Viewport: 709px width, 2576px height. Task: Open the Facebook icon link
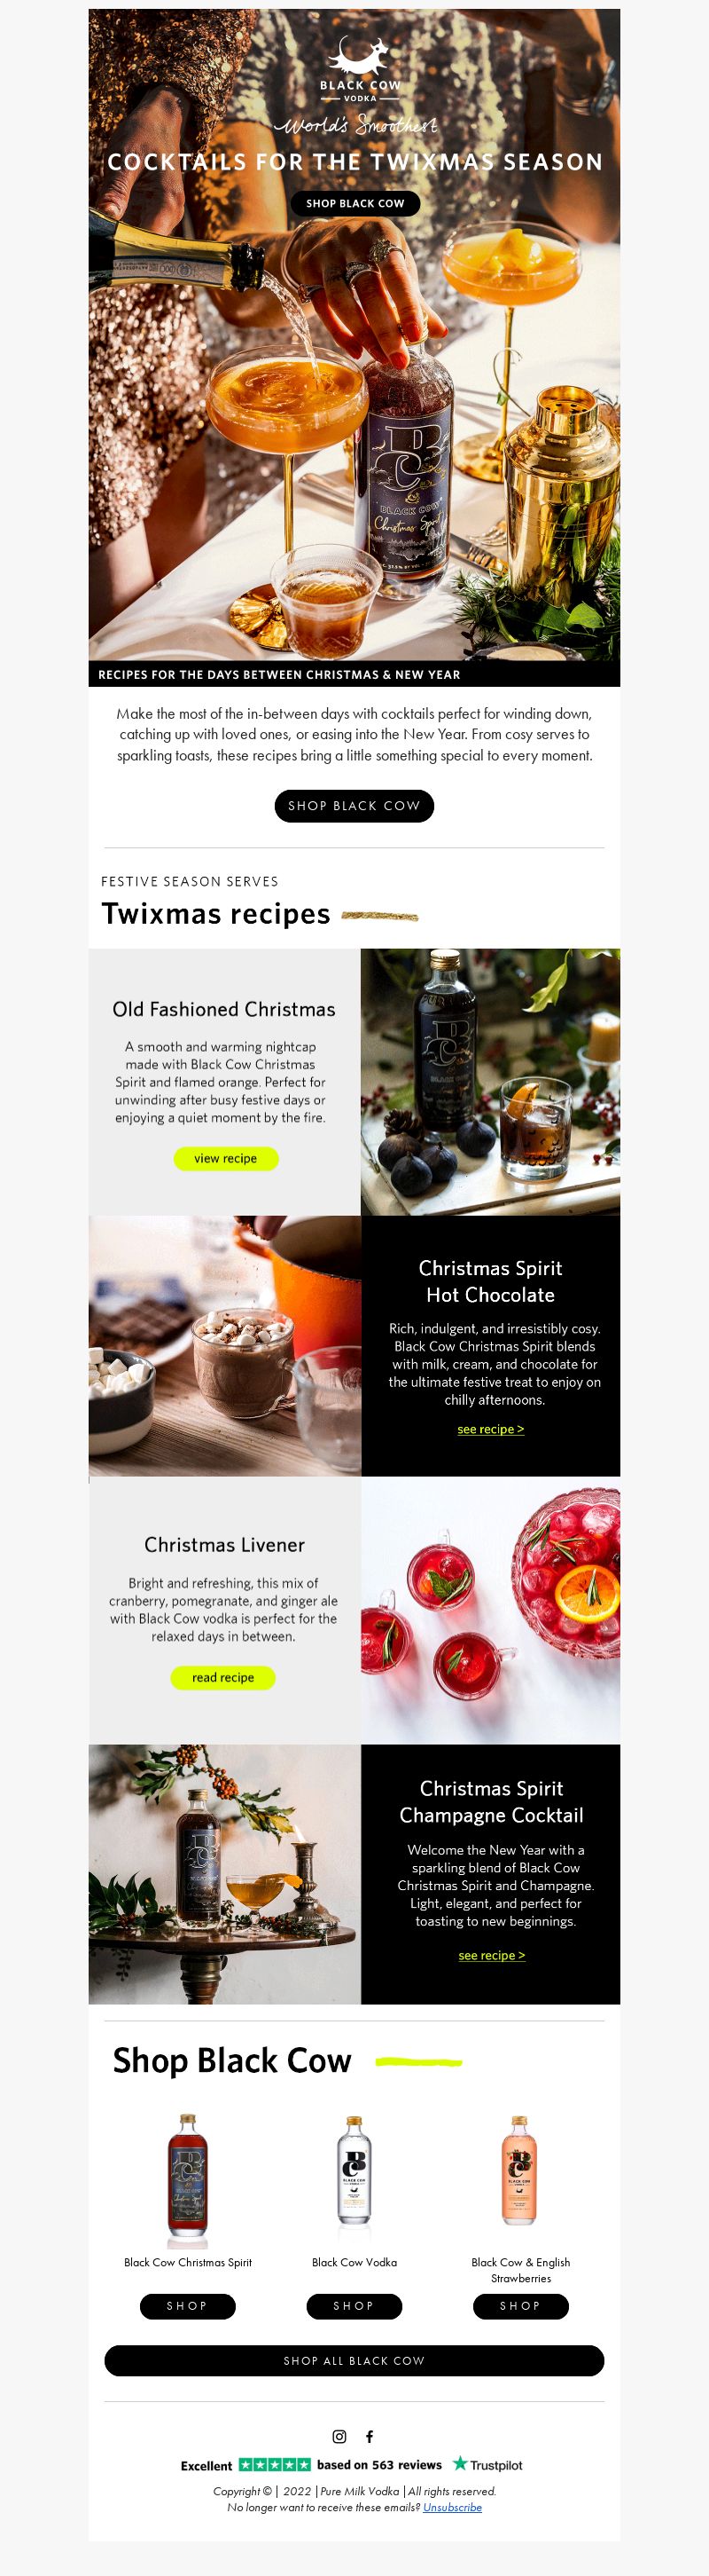click(x=370, y=2436)
